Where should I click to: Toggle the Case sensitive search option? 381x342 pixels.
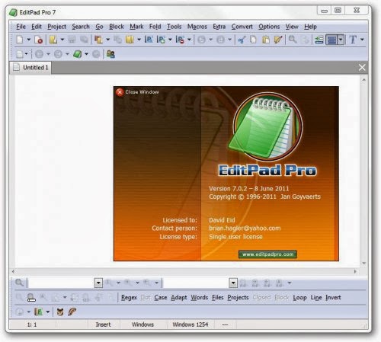161,297
